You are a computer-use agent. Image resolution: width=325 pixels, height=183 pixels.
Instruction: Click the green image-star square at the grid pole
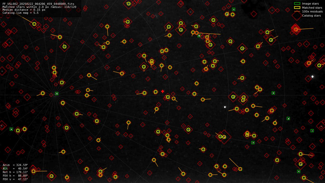tap(57, 94)
